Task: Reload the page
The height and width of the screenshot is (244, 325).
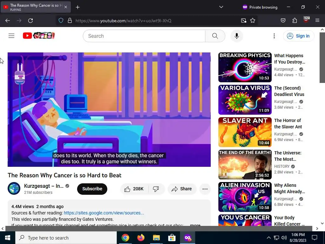Action: pos(30,21)
